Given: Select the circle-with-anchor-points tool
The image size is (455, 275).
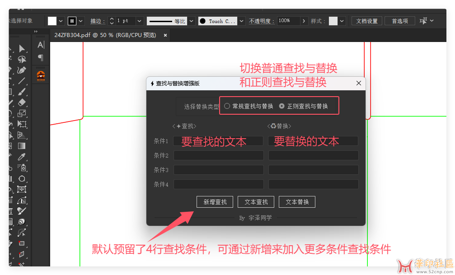Looking at the screenshot, I should [22, 178].
